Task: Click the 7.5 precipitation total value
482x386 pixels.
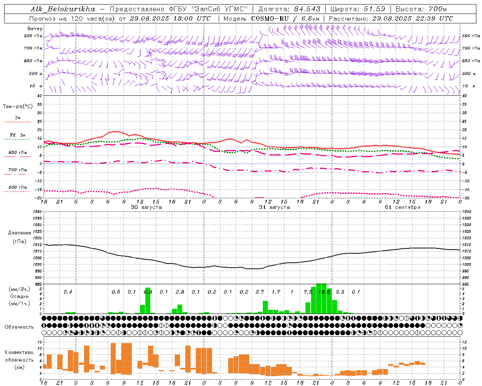Action: pos(308,292)
